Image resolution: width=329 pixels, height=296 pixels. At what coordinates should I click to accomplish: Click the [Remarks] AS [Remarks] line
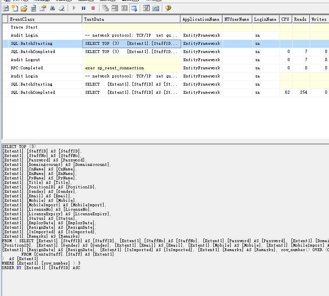(41, 236)
